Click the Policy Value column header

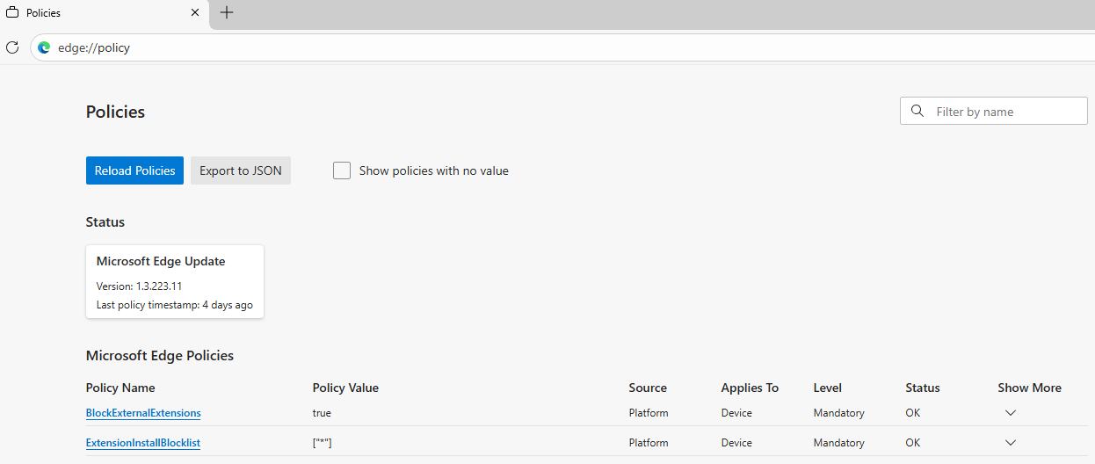click(x=345, y=388)
